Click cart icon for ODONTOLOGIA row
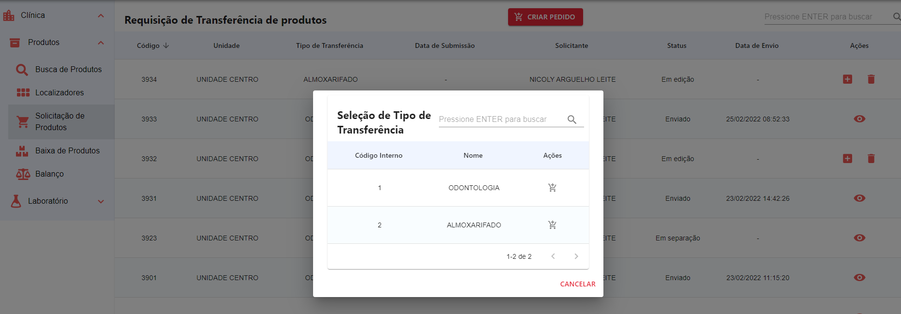This screenshot has height=314, width=901. point(552,188)
